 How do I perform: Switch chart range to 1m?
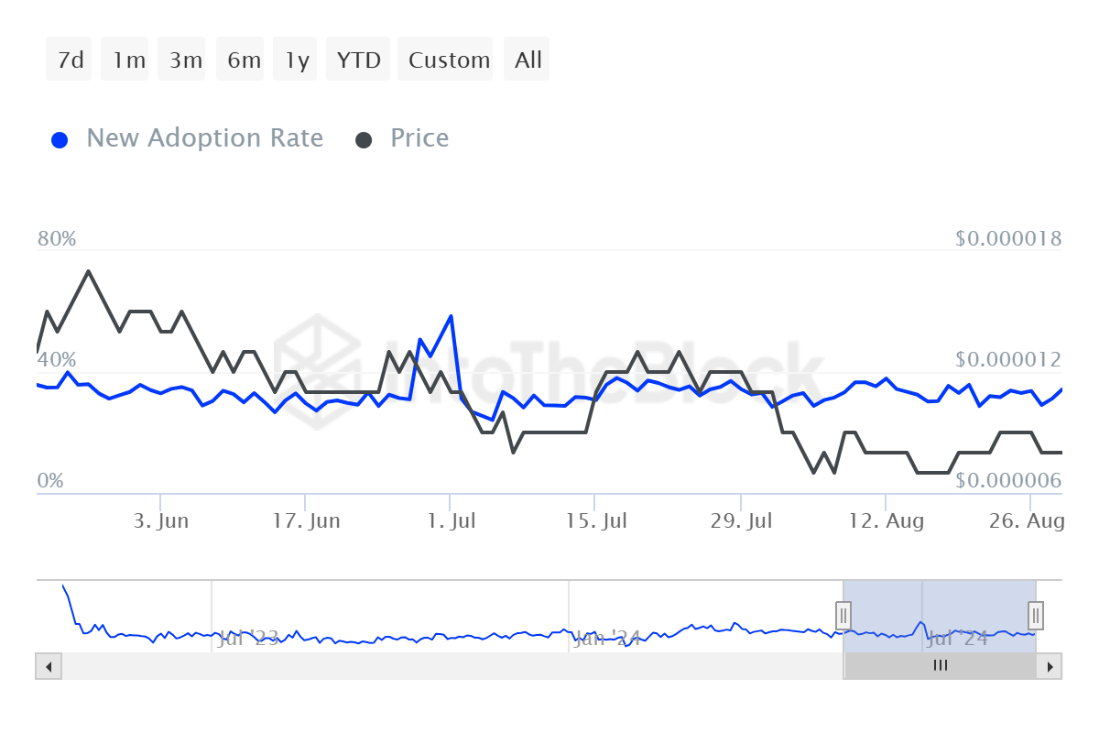(128, 60)
